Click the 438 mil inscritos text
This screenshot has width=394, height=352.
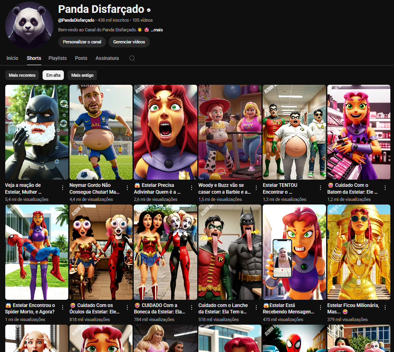(113, 20)
